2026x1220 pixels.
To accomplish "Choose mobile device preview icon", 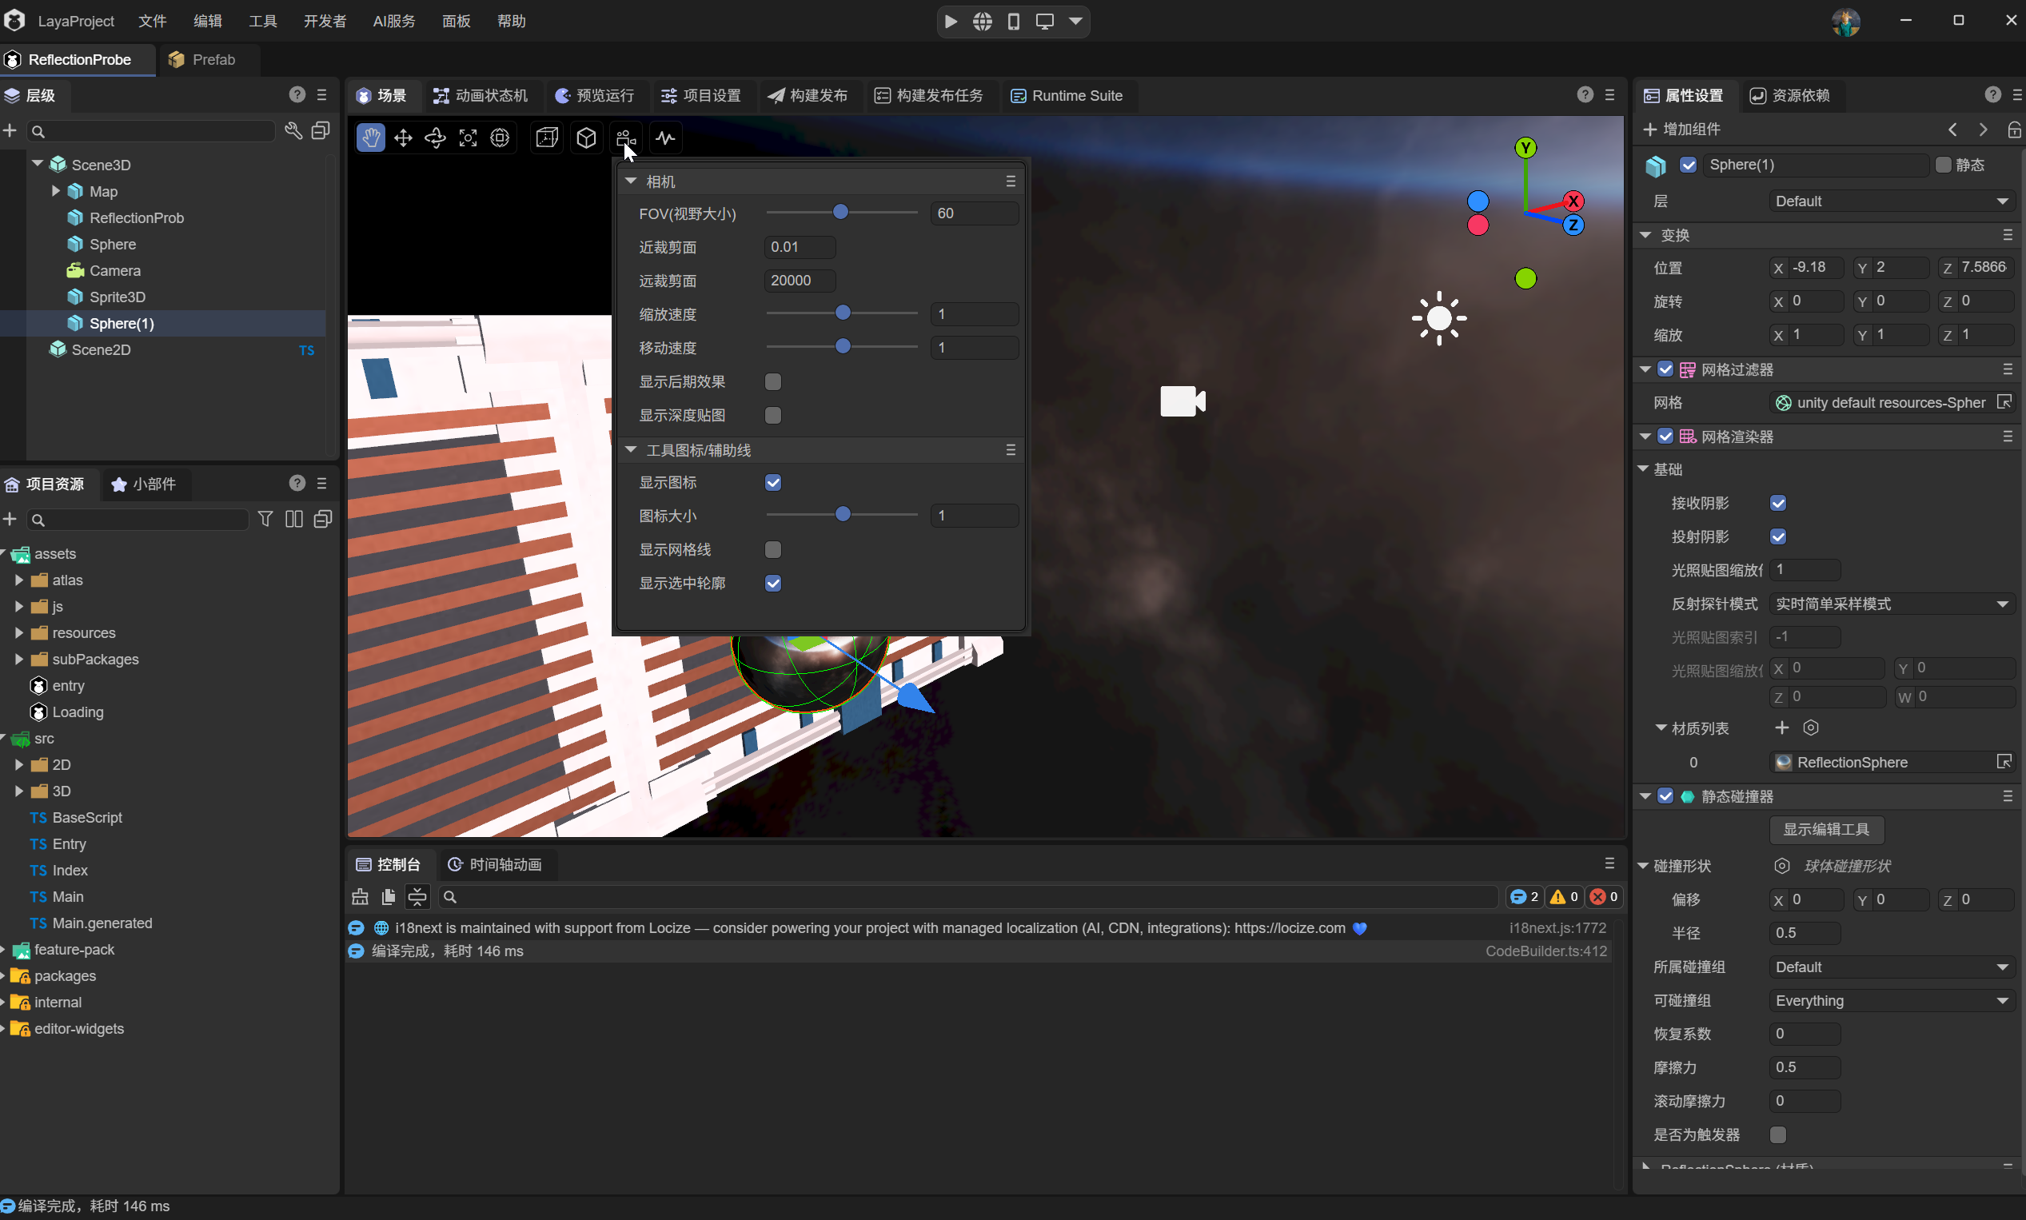I will (x=1014, y=22).
